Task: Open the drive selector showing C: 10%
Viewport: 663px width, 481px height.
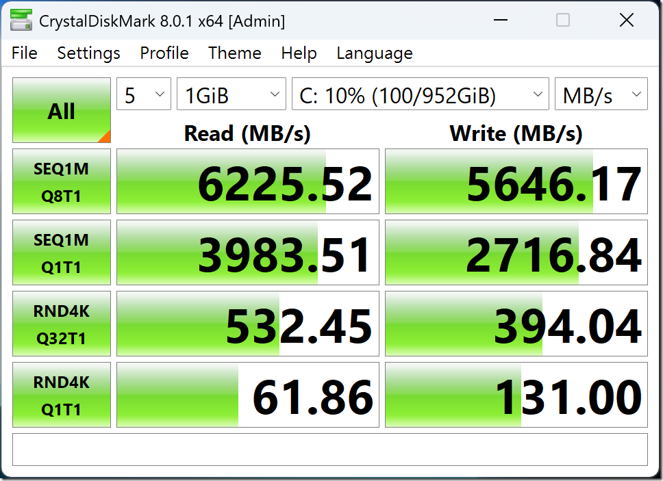Action: 421,94
